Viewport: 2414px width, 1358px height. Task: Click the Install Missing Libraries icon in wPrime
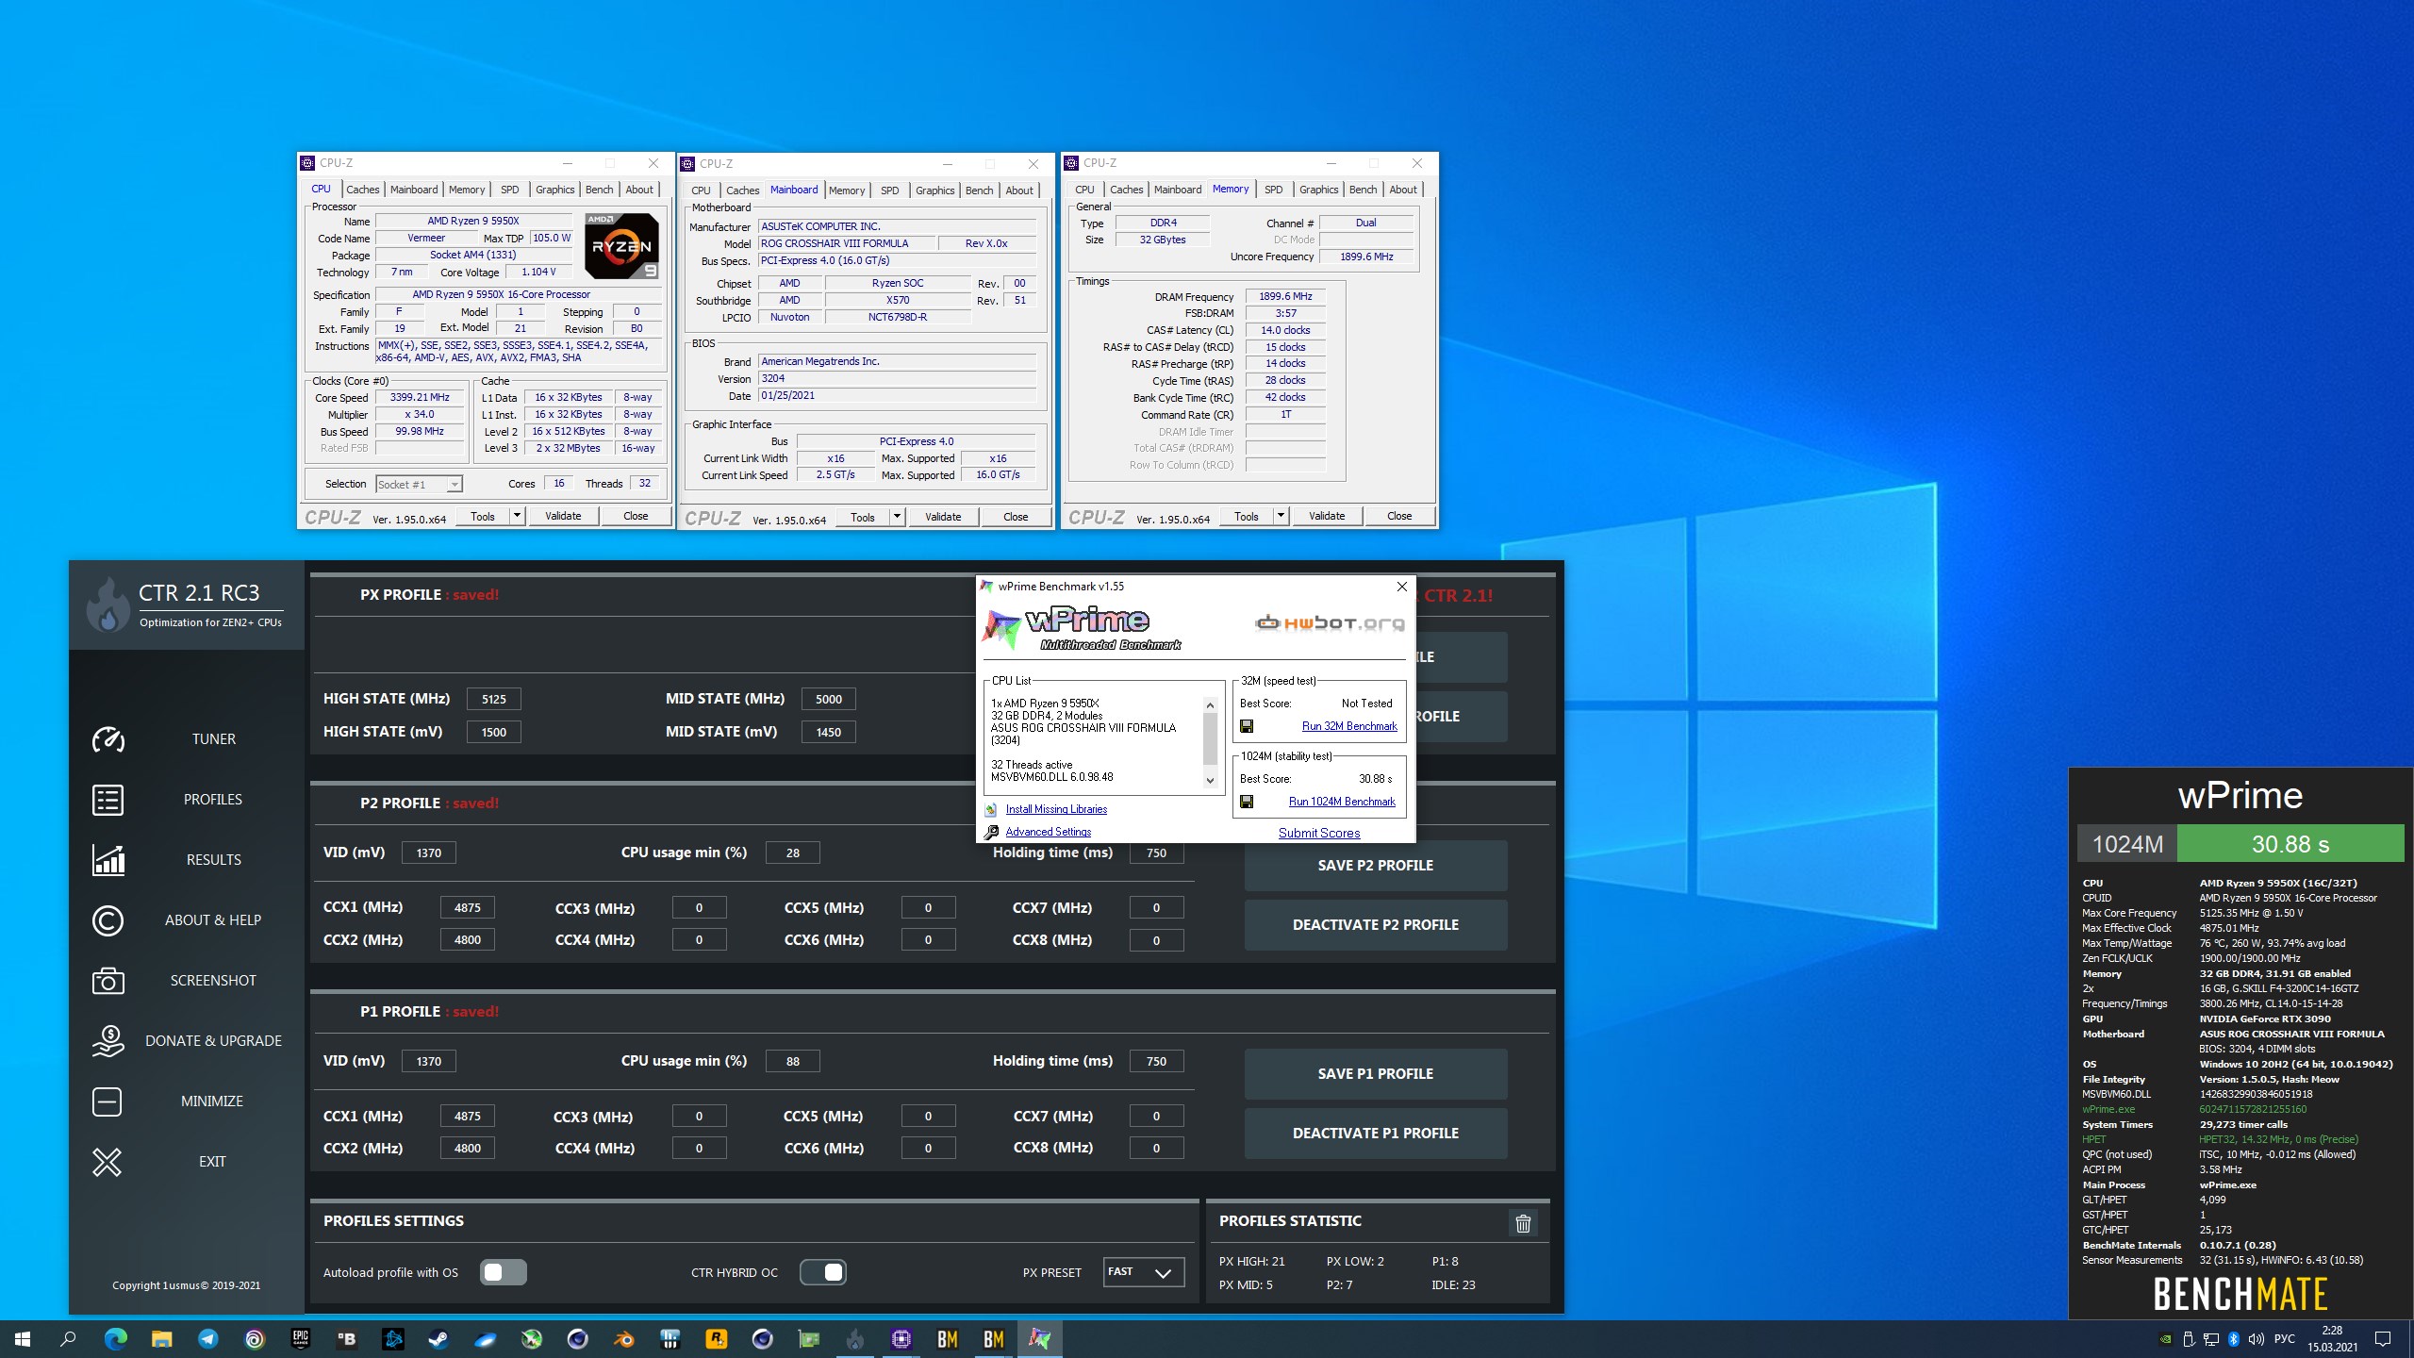[x=991, y=809]
